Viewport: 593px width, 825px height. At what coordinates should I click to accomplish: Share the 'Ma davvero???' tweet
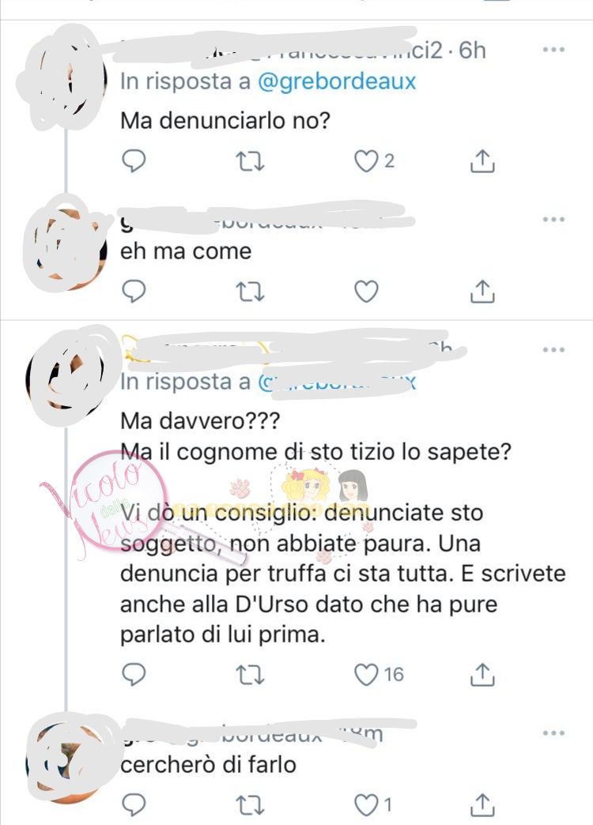[482, 675]
